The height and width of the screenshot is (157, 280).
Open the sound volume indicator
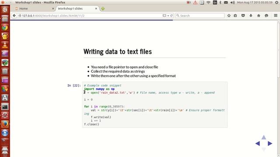232,3
